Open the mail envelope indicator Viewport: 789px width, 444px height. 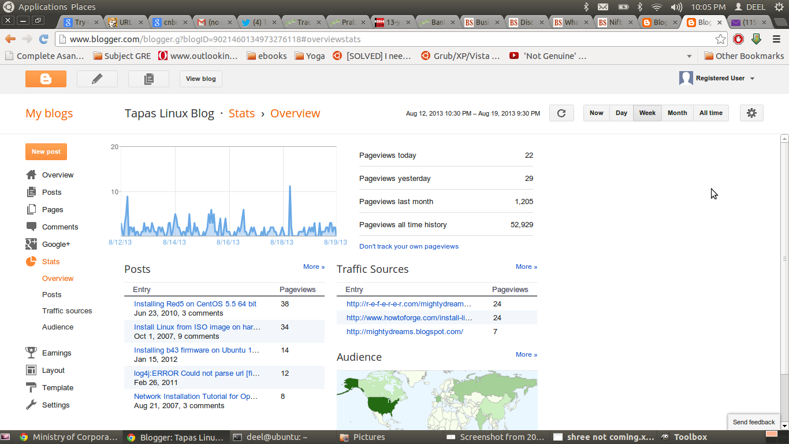[603, 7]
